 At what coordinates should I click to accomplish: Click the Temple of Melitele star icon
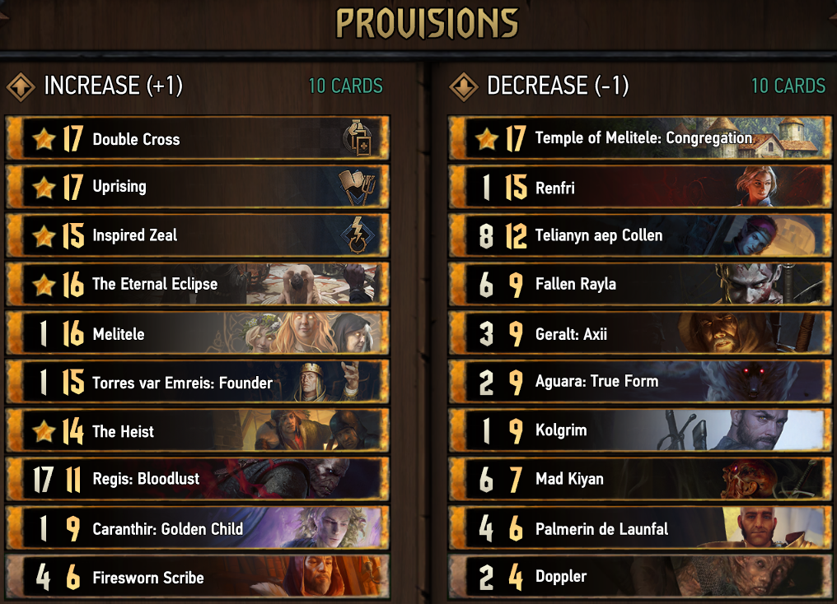click(487, 139)
